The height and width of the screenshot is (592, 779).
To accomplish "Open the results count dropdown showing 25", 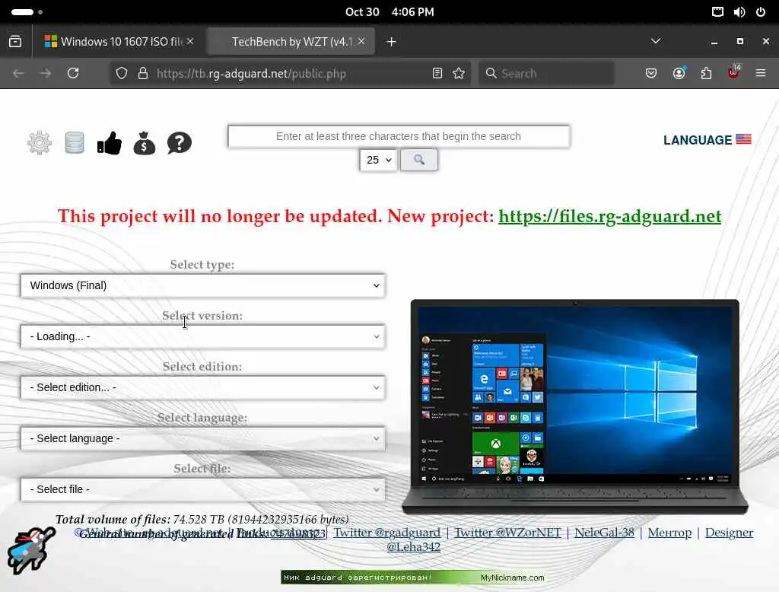I will click(379, 160).
